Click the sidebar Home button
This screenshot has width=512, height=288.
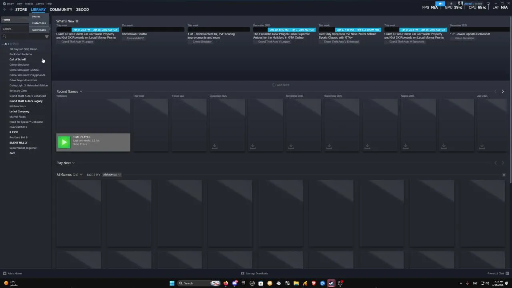[15, 20]
